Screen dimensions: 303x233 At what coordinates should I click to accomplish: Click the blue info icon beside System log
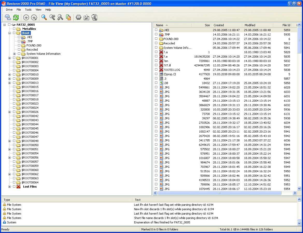4,222
